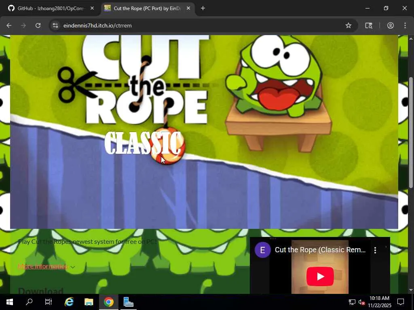414x310 pixels.
Task: Close the GitHub tab
Action: 92,8
